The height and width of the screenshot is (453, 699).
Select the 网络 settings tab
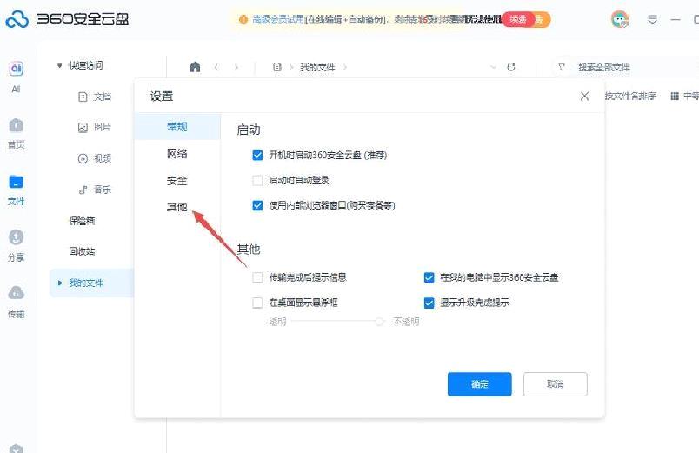click(x=177, y=154)
